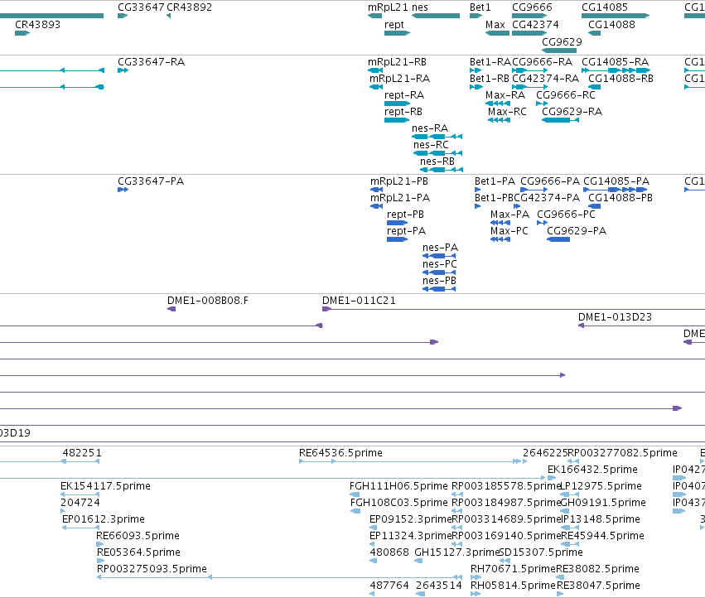
Task: Select the Max-PC protein label
Action: point(509,231)
